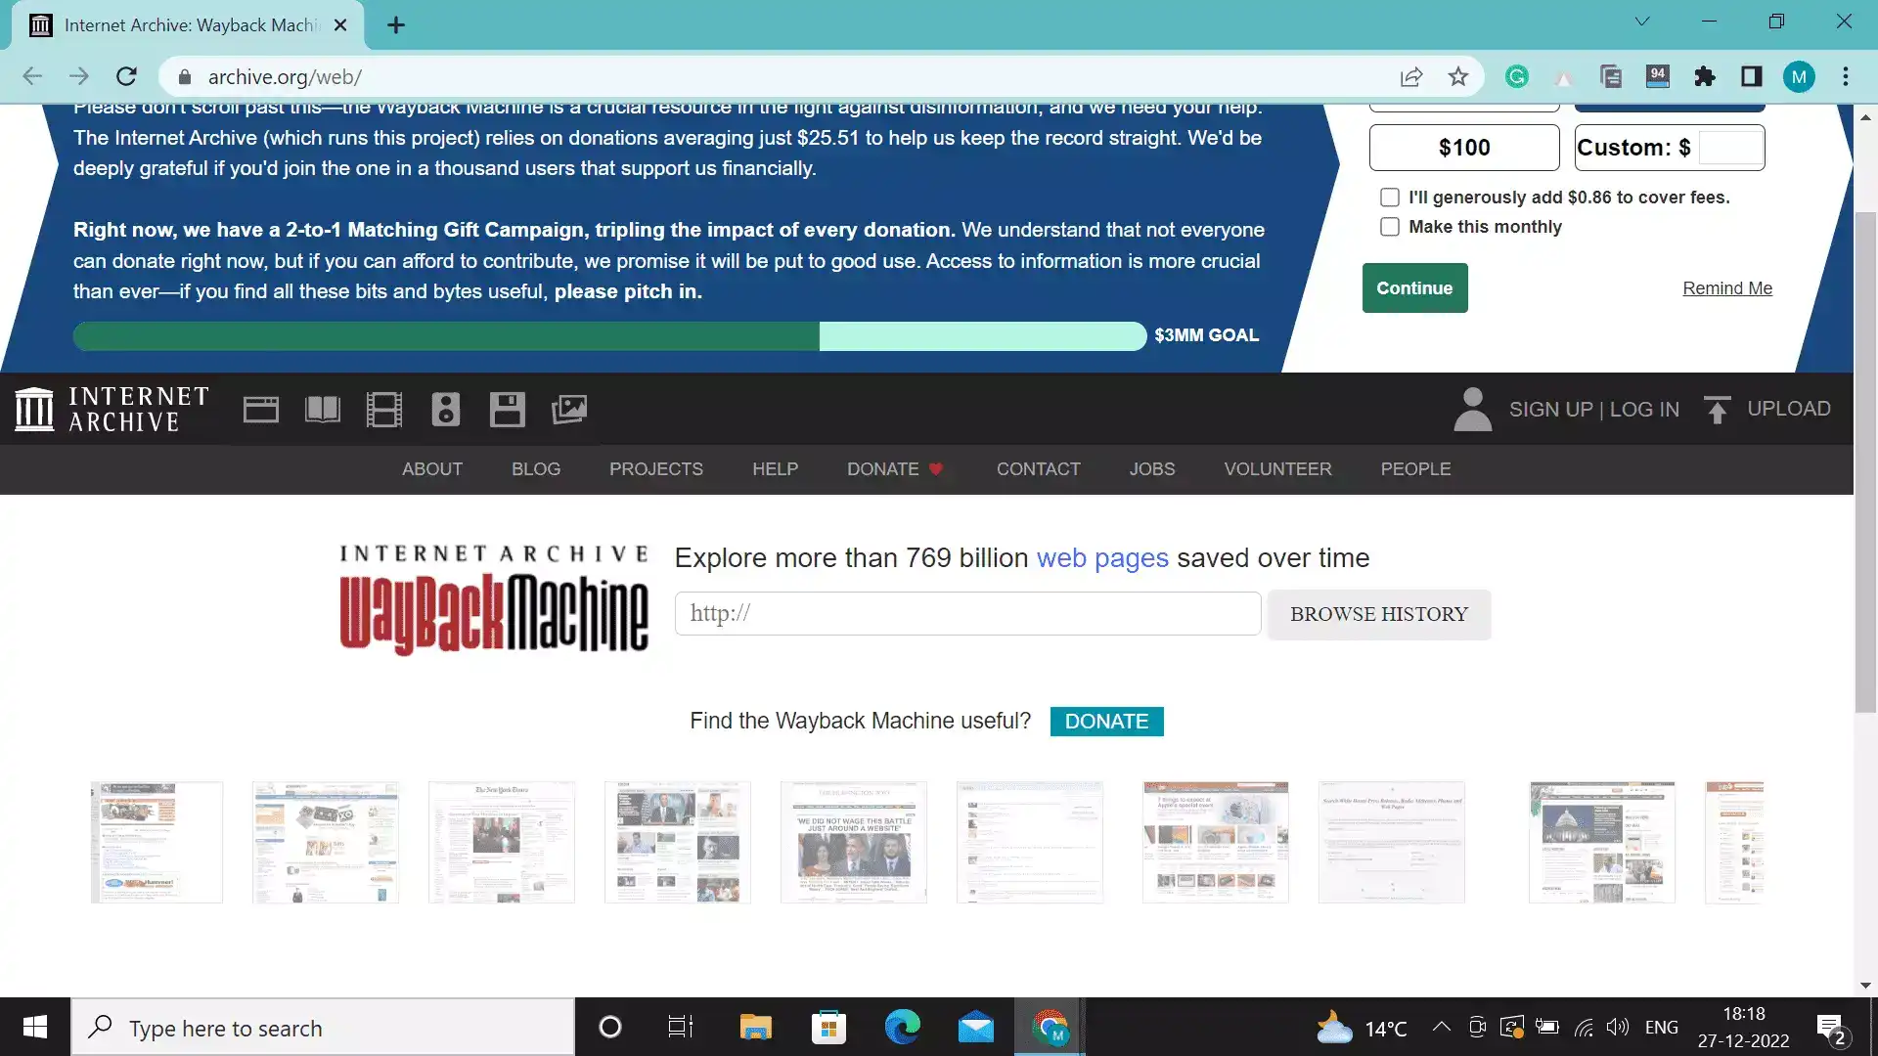1878x1056 pixels.
Task: Select the $100 donation amount
Action: pyautogui.click(x=1464, y=148)
